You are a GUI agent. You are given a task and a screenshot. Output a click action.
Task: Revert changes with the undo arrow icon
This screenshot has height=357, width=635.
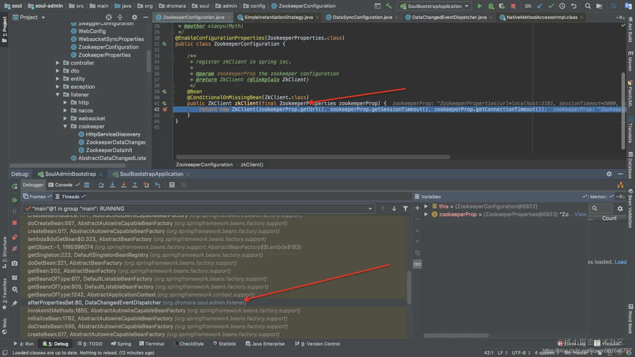pos(574,6)
